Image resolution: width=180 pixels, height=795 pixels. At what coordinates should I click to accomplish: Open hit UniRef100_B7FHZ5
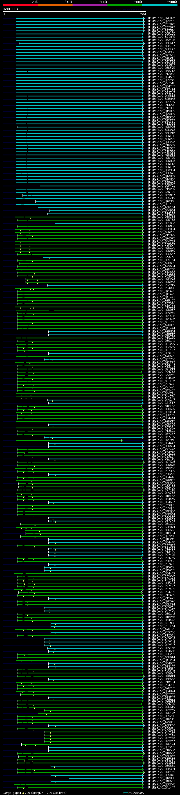point(161,18)
